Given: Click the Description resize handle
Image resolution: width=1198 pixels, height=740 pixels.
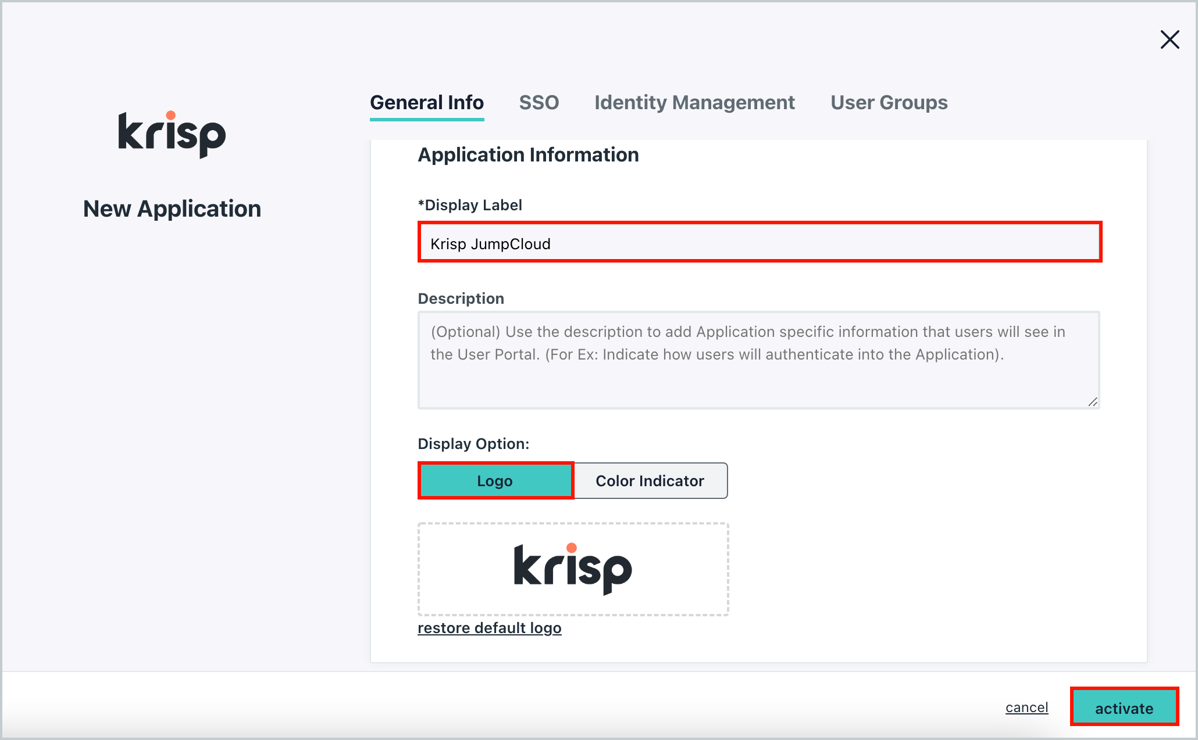Looking at the screenshot, I should click(1093, 402).
